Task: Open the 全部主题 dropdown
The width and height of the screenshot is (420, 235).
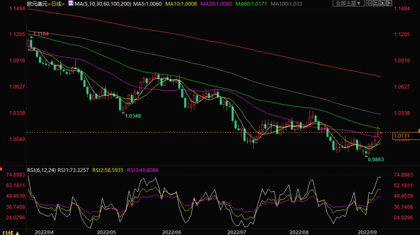Action: point(348,3)
